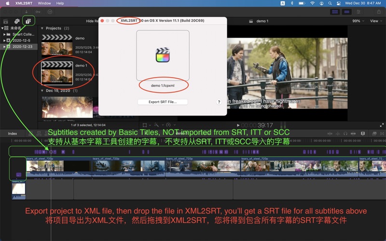The width and height of the screenshot is (386, 241).
Task: Open the 99% zoom dropdown
Action: tap(358, 21)
